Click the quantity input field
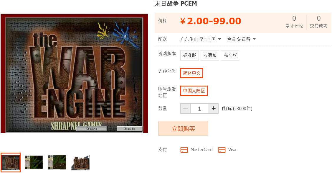Viewport: 332px width, 173px height. [200, 108]
